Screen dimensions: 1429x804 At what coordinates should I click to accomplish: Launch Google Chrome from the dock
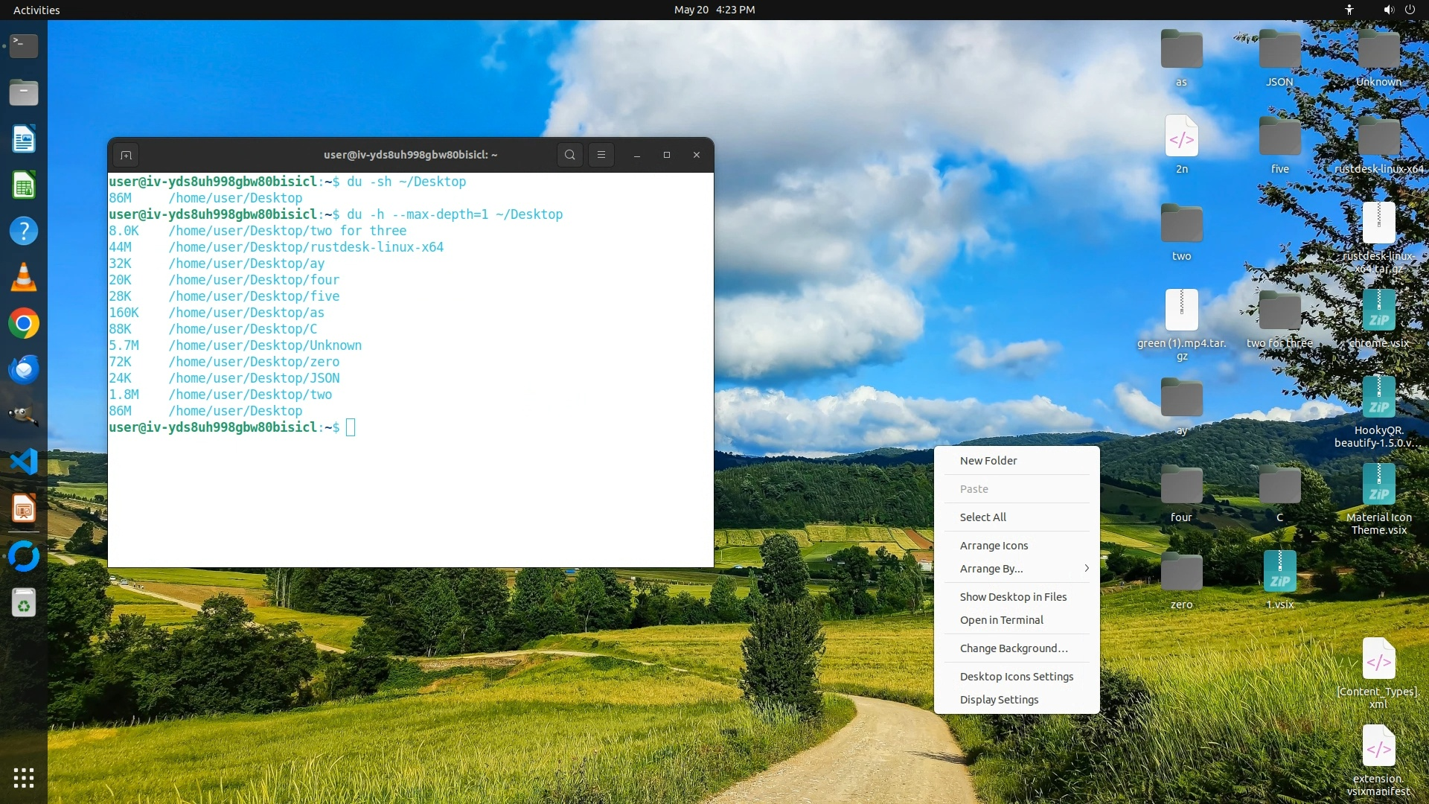tap(24, 324)
